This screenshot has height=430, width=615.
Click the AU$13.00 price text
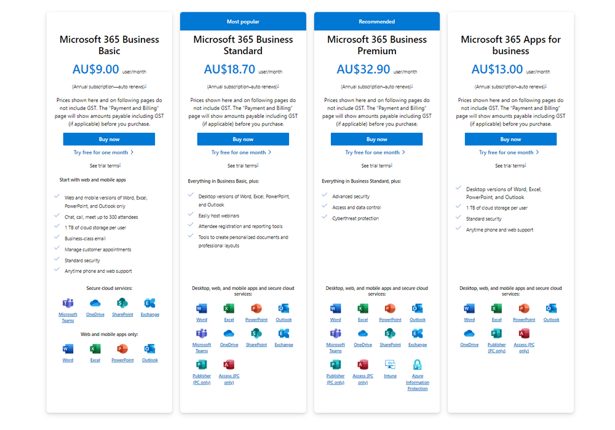point(497,69)
